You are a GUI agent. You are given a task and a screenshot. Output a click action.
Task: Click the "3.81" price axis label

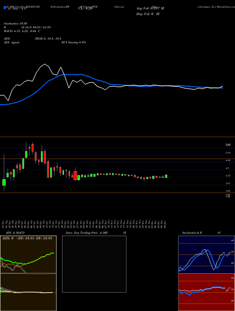point(228,183)
